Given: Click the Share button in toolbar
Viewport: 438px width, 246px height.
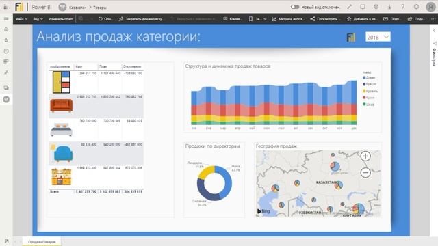Looking at the screenshot, I should point(416,19).
